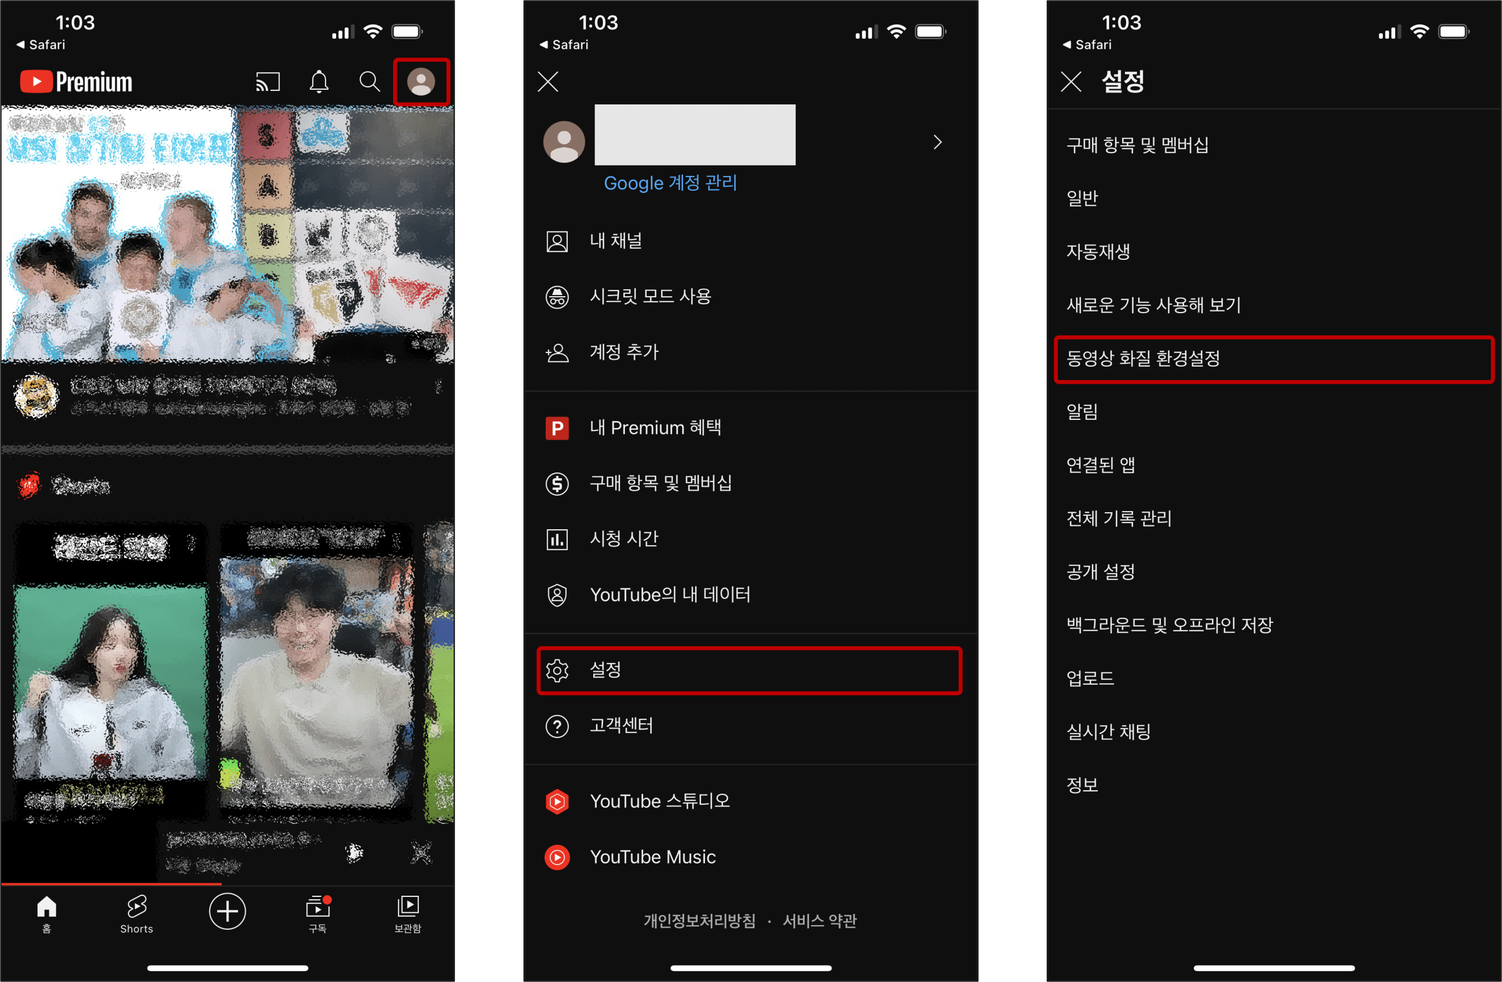Viewport: 1502px width, 982px height.
Task: Turn on 시크릿 모드 사용
Action: tap(750, 297)
